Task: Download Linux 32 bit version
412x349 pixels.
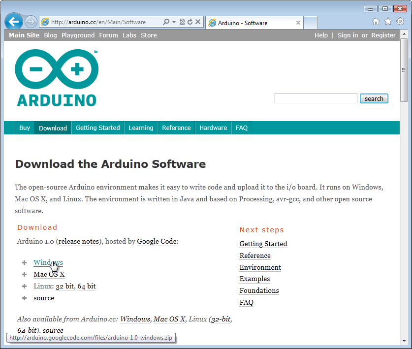Action: click(x=65, y=286)
